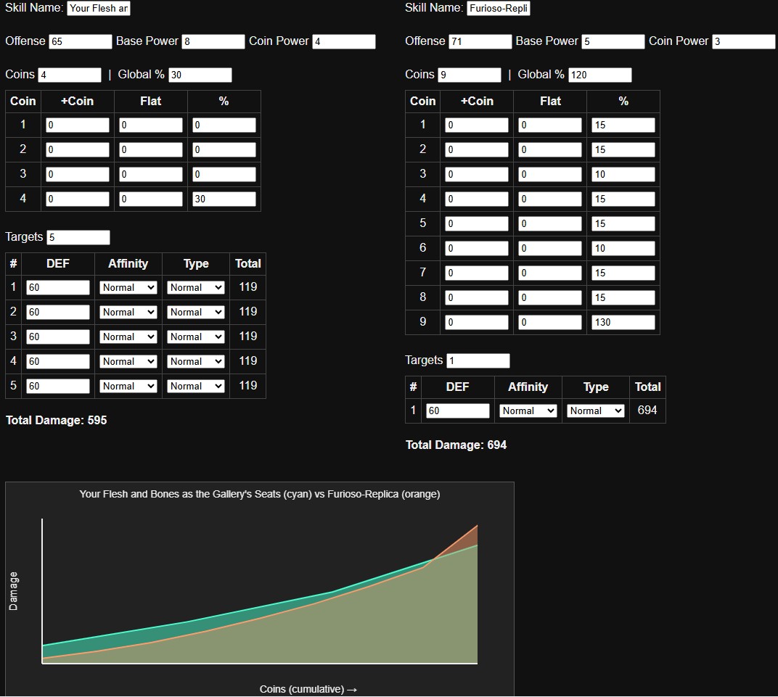The width and height of the screenshot is (778, 697).
Task: Open Type dropdown for left target 5
Action: coord(195,386)
